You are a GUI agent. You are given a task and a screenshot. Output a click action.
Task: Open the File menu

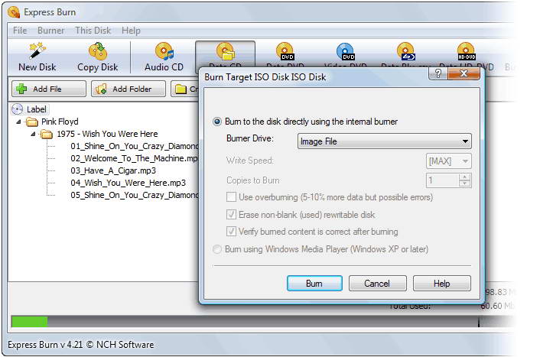(x=20, y=31)
